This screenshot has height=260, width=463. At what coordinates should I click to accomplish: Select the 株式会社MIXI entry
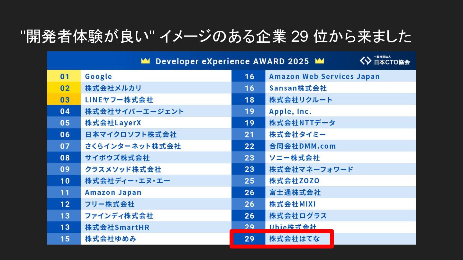coord(293,204)
